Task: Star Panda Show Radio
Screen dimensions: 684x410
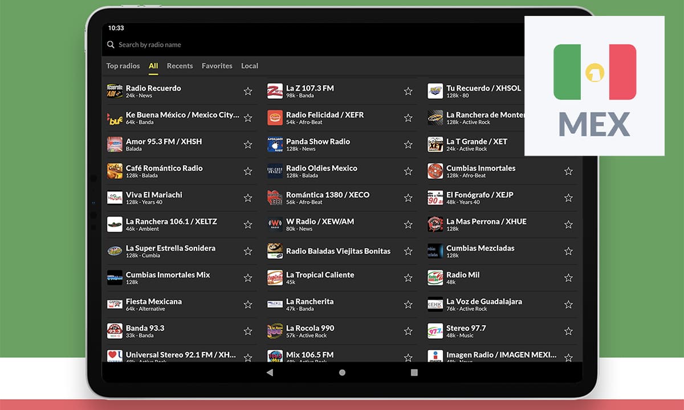Action: [x=408, y=145]
